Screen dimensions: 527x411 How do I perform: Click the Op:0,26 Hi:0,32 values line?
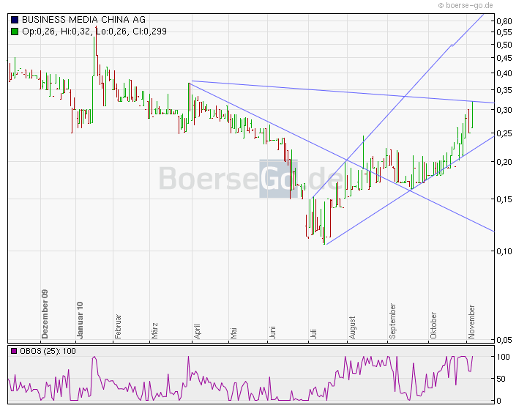(x=94, y=32)
